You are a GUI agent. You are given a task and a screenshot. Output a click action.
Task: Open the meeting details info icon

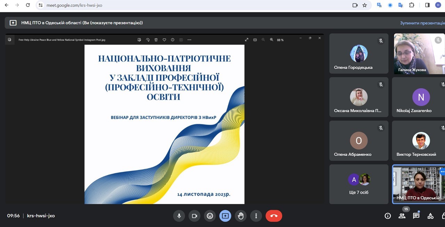388,216
